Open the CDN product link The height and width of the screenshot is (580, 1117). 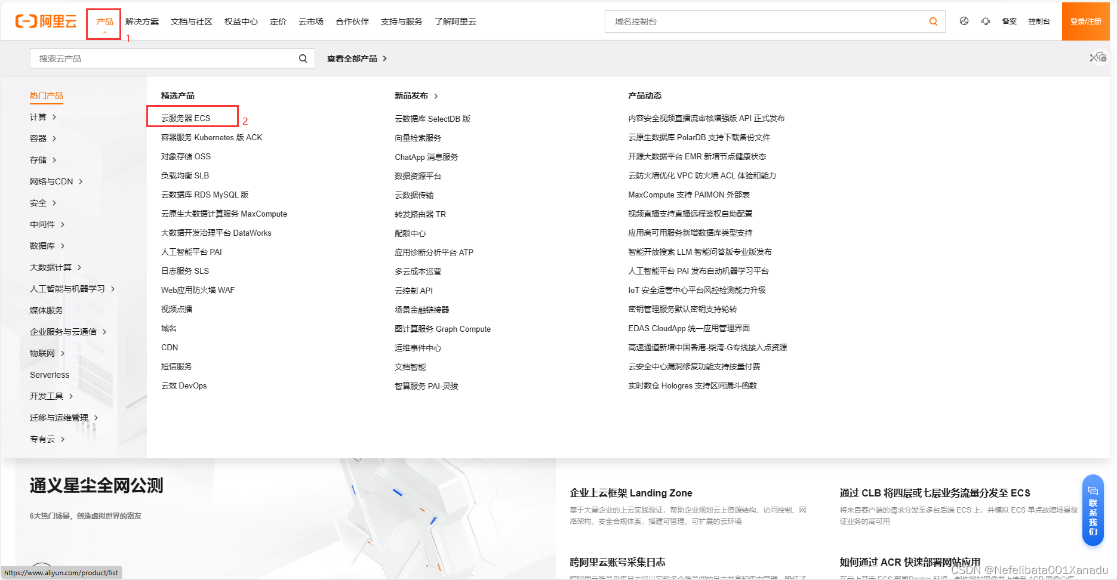click(170, 347)
